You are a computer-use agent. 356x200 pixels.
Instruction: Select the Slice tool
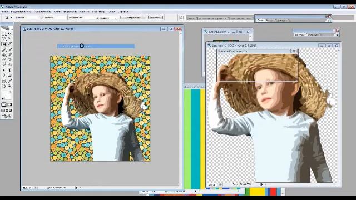pos(9,44)
